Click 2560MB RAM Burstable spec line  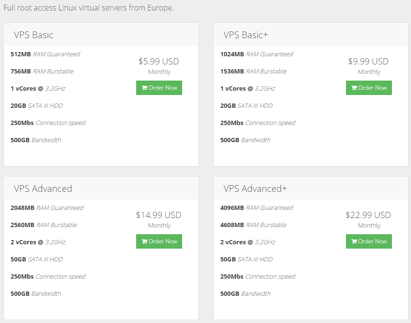point(44,225)
